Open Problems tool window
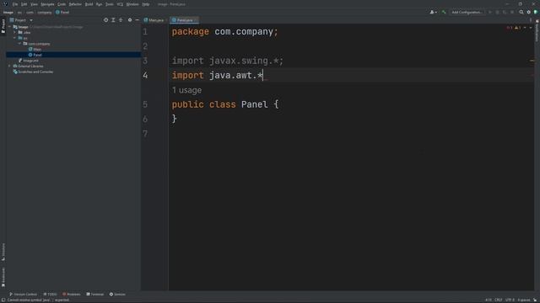540x303 pixels. (x=71, y=294)
